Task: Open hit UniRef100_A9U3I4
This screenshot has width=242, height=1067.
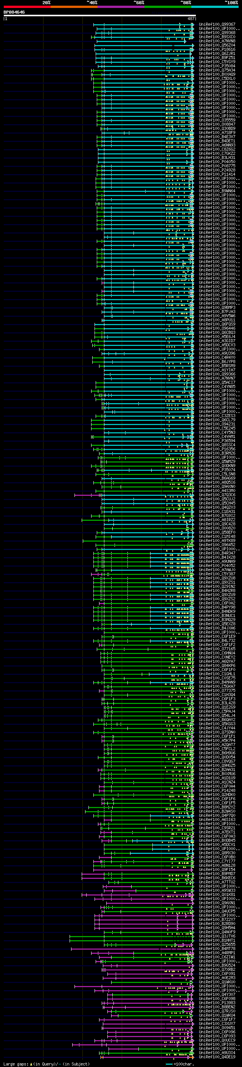Action: pyautogui.click(x=217, y=1053)
